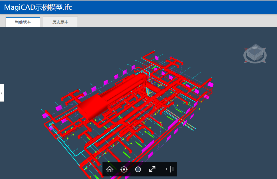Activate the circle selection tool on viewer toolbar
Viewport: 277px width, 179px height.
click(138, 169)
